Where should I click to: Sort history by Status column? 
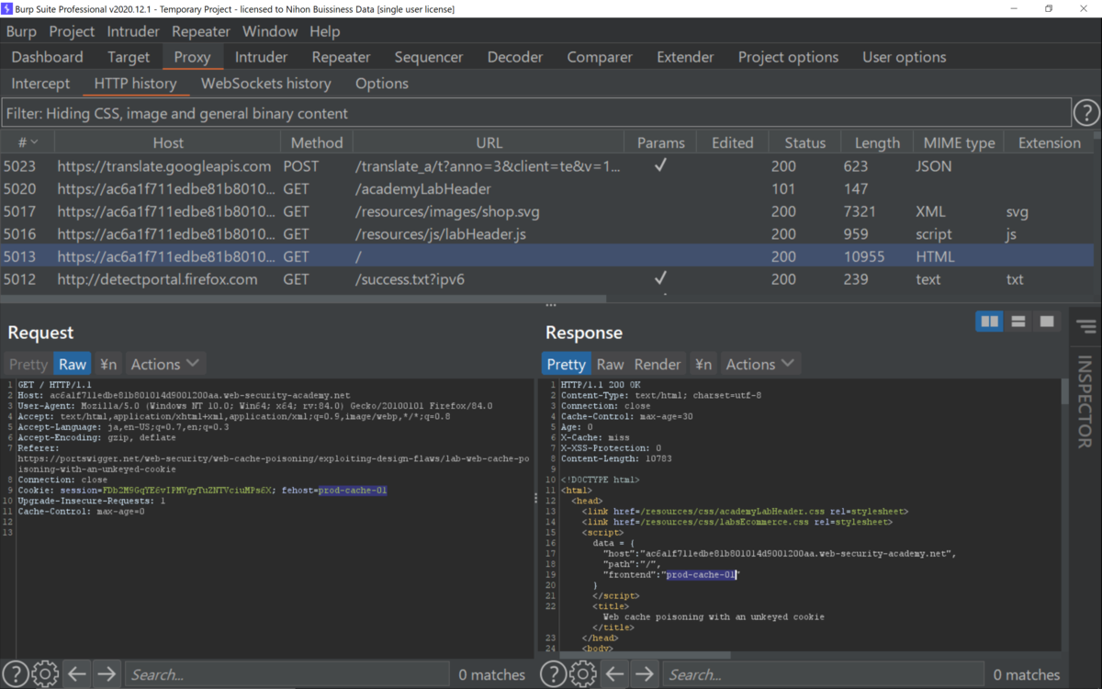point(804,142)
